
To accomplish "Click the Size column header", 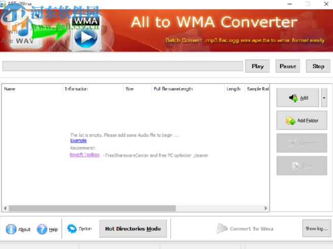I will (138, 89).
